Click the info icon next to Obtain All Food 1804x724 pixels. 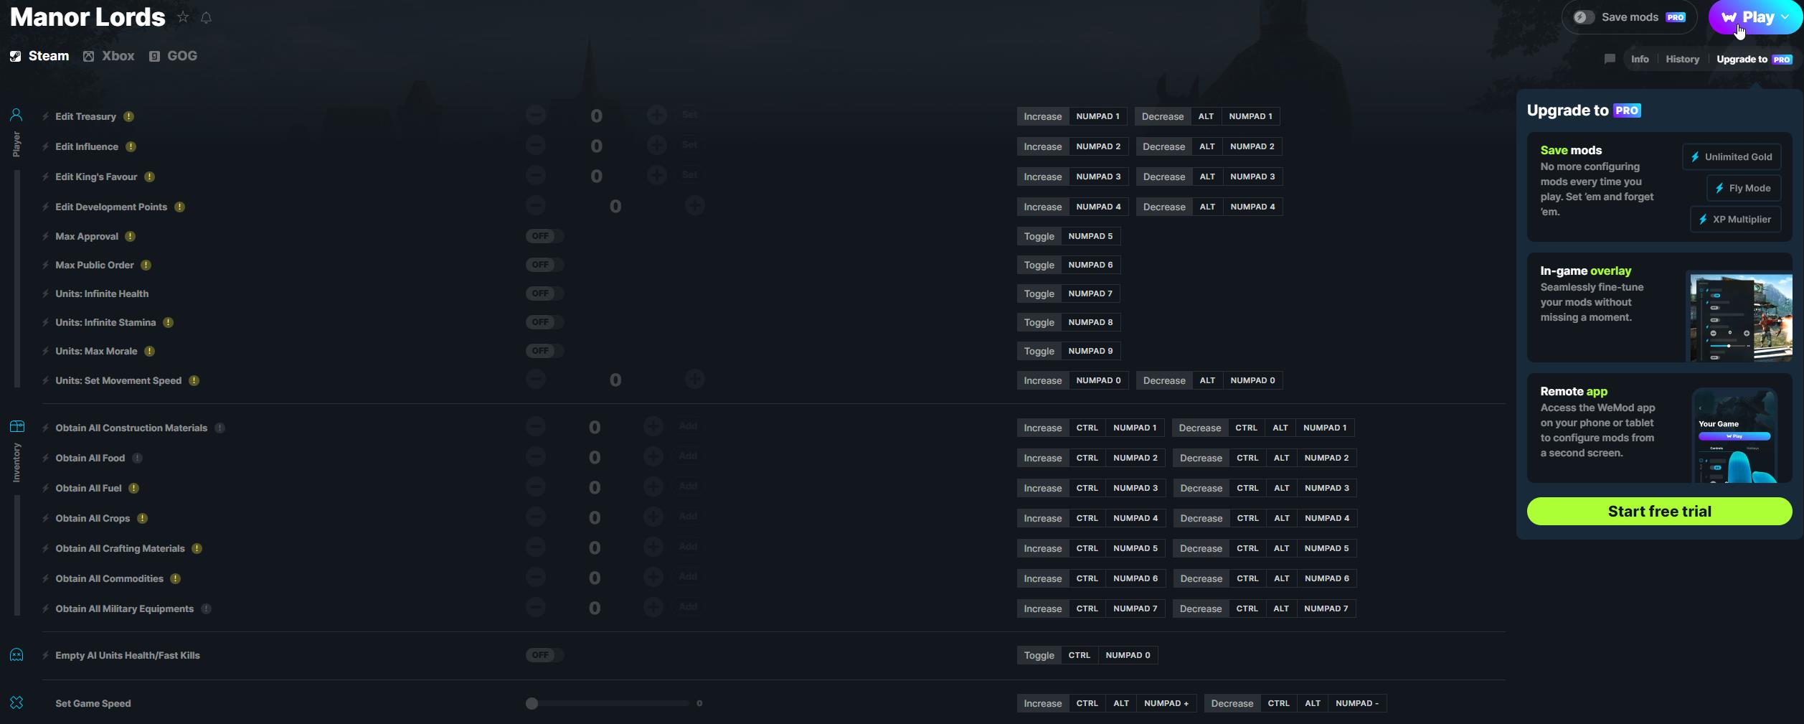click(137, 458)
